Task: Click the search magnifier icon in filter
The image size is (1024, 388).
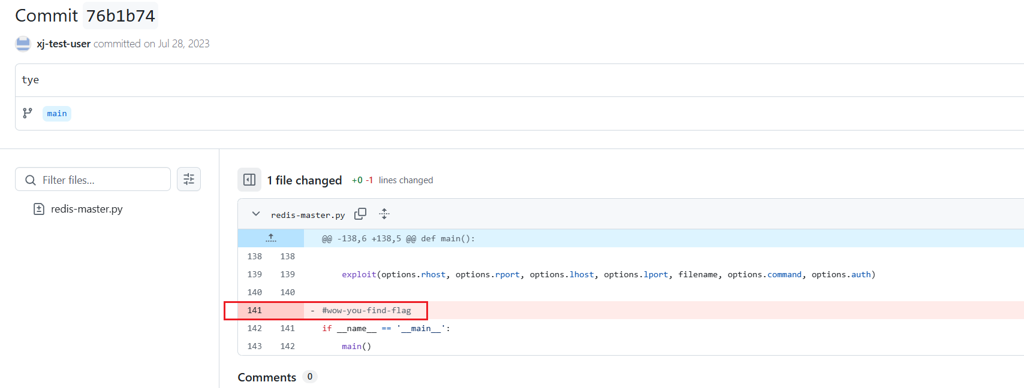Action: tap(31, 180)
